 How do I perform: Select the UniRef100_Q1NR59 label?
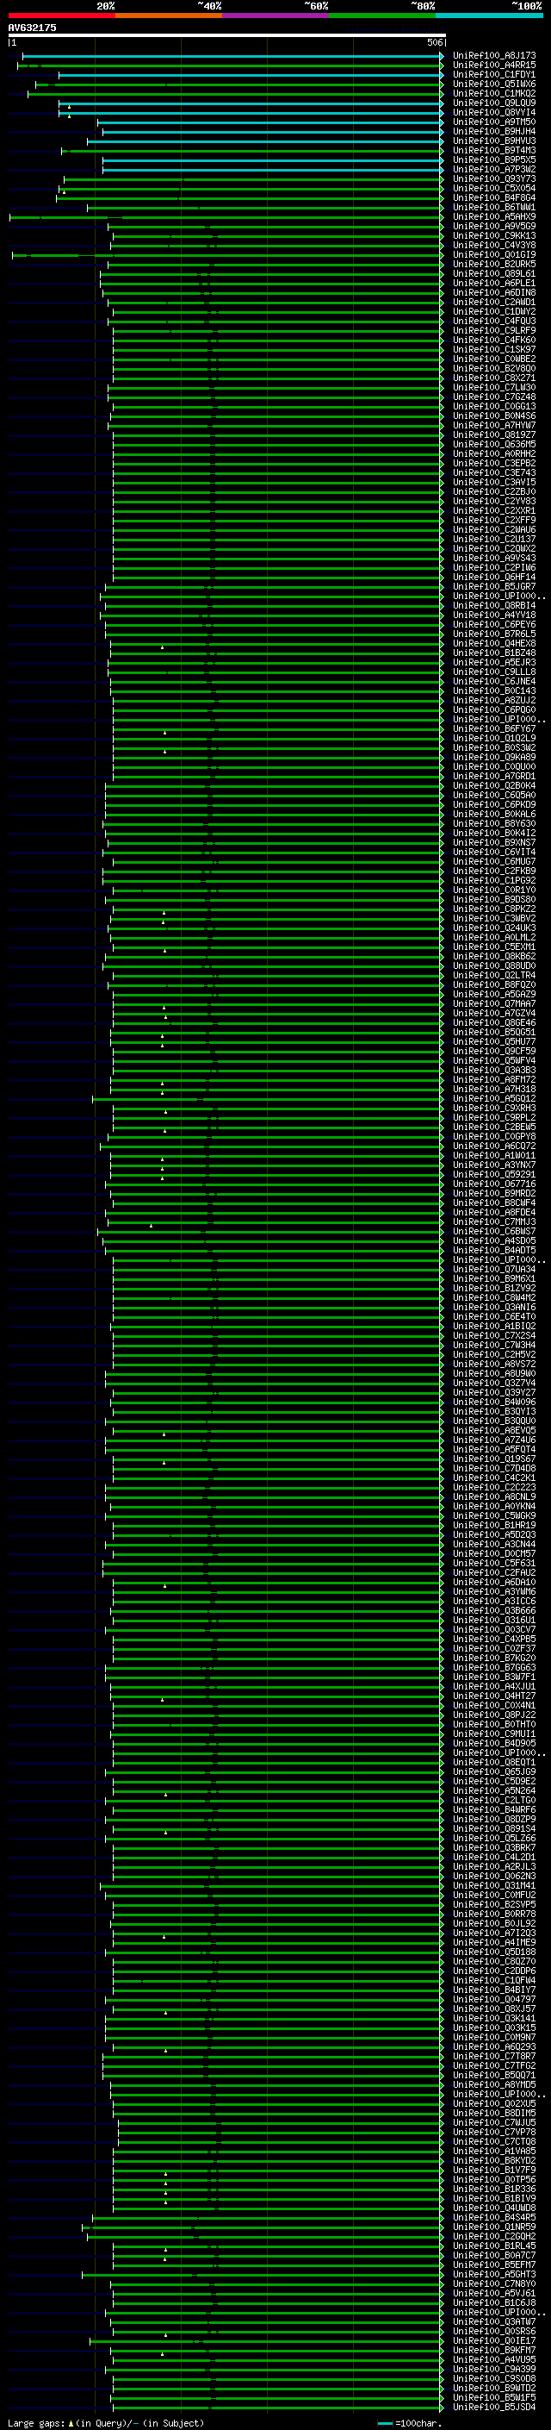coord(493,2227)
